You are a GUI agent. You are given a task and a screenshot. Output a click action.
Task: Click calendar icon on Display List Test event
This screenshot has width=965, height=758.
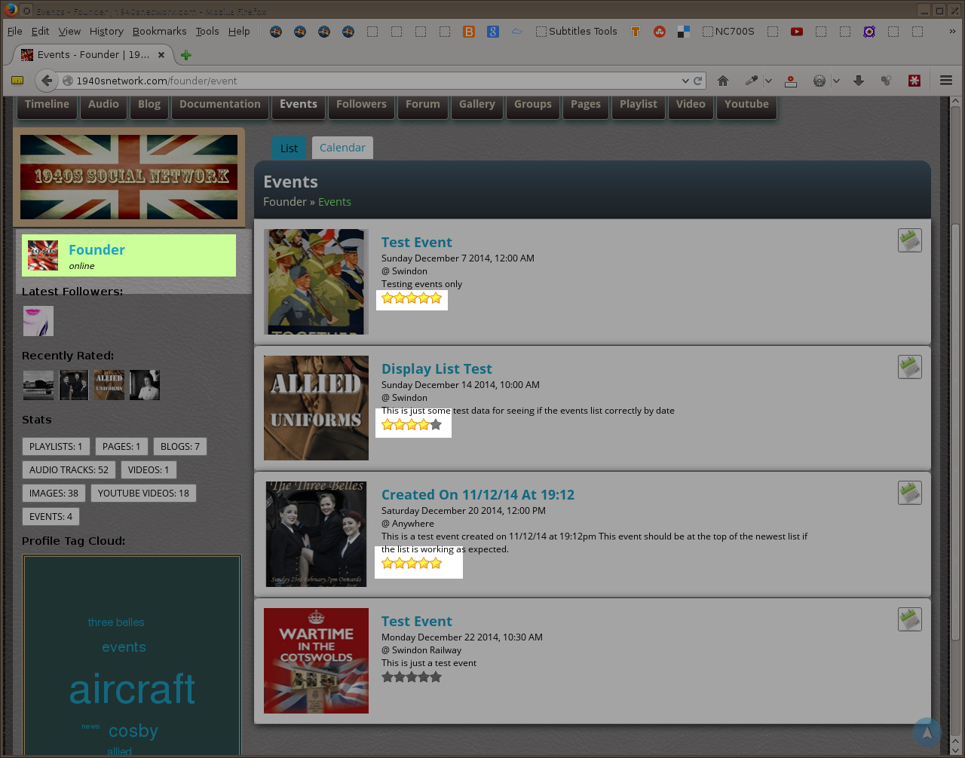(x=910, y=367)
